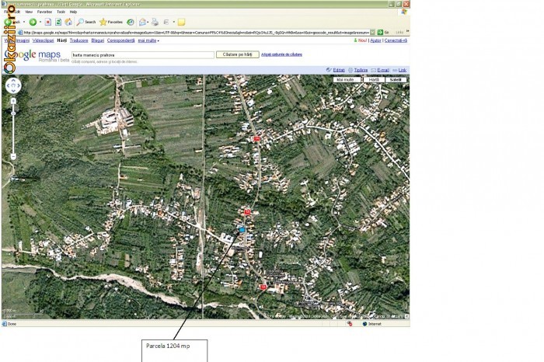Switch the map to Satelit view

pos(396,80)
